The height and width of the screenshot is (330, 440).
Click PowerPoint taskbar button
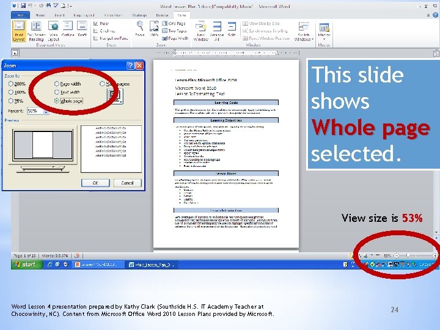point(98,265)
